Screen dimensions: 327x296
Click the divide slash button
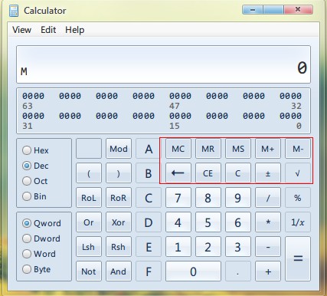268,198
